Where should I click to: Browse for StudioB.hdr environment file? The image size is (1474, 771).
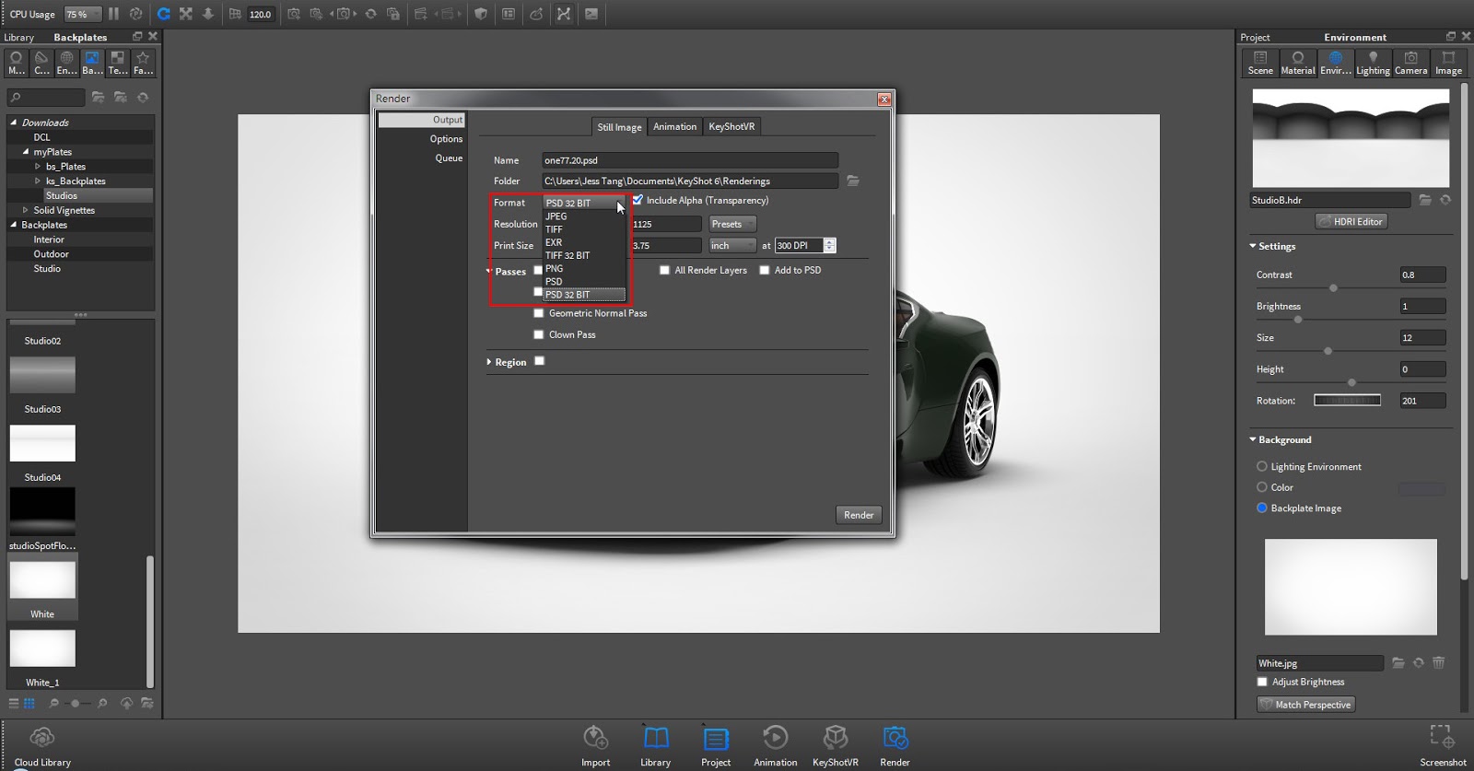tap(1425, 199)
